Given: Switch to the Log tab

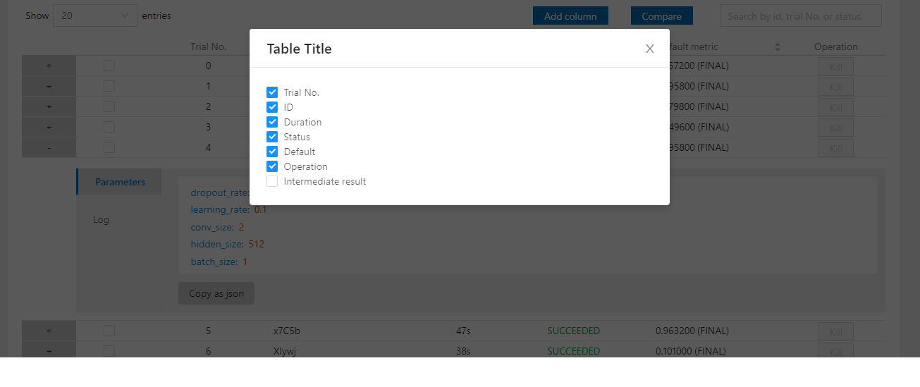Looking at the screenshot, I should pyautogui.click(x=102, y=219).
